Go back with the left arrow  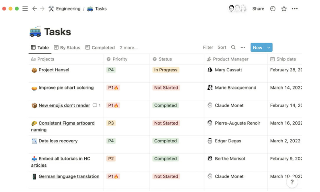pyautogui.click(x=35, y=8)
